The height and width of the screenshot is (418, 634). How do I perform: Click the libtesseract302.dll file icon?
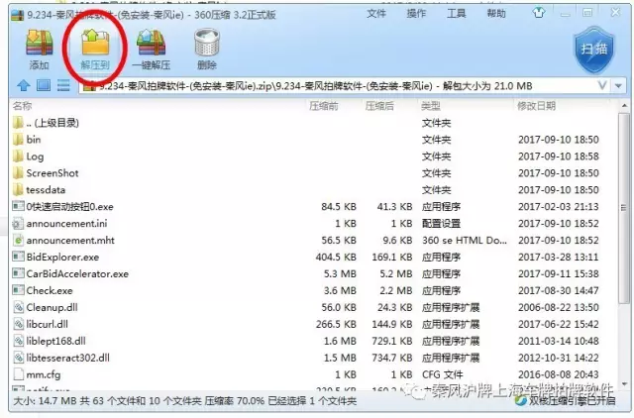[18, 358]
